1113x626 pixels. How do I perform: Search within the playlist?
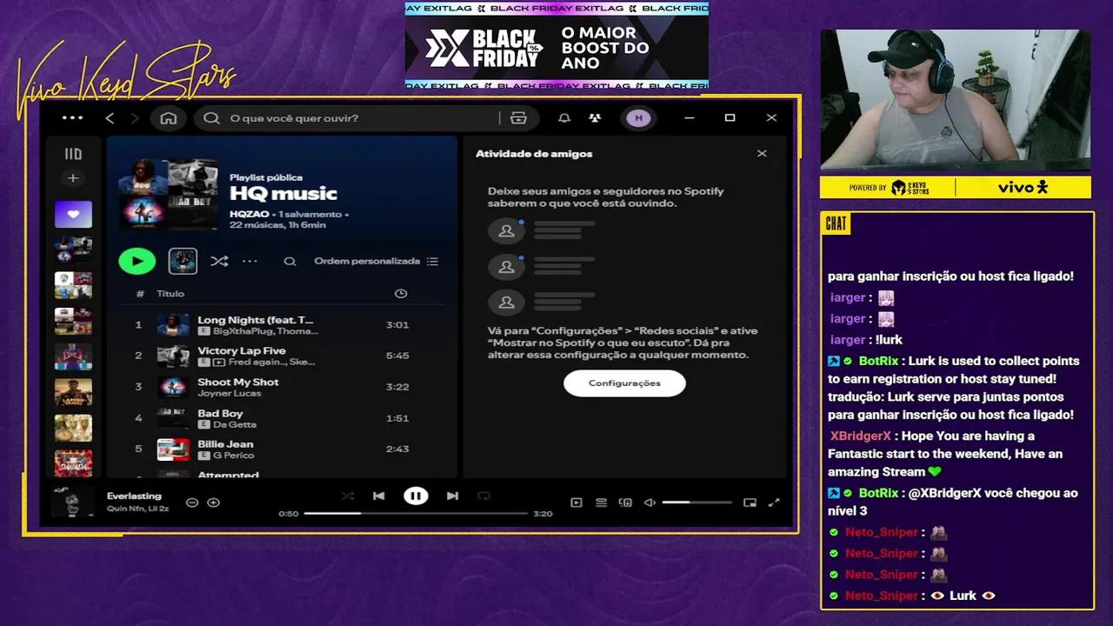290,261
